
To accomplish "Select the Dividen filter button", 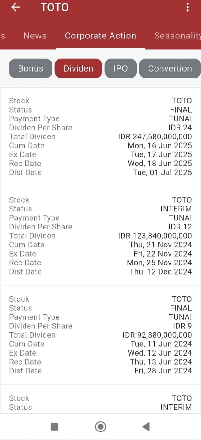I will point(79,68).
